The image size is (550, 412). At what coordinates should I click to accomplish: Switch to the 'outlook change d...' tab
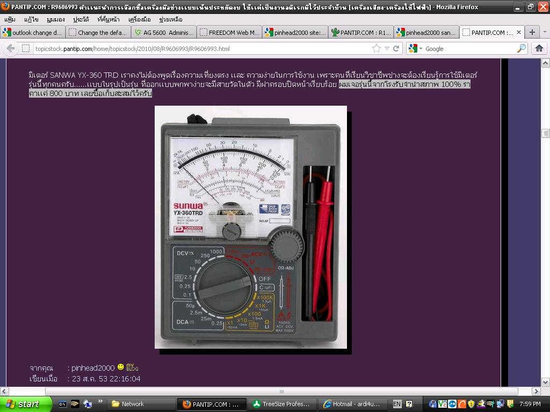tap(33, 33)
